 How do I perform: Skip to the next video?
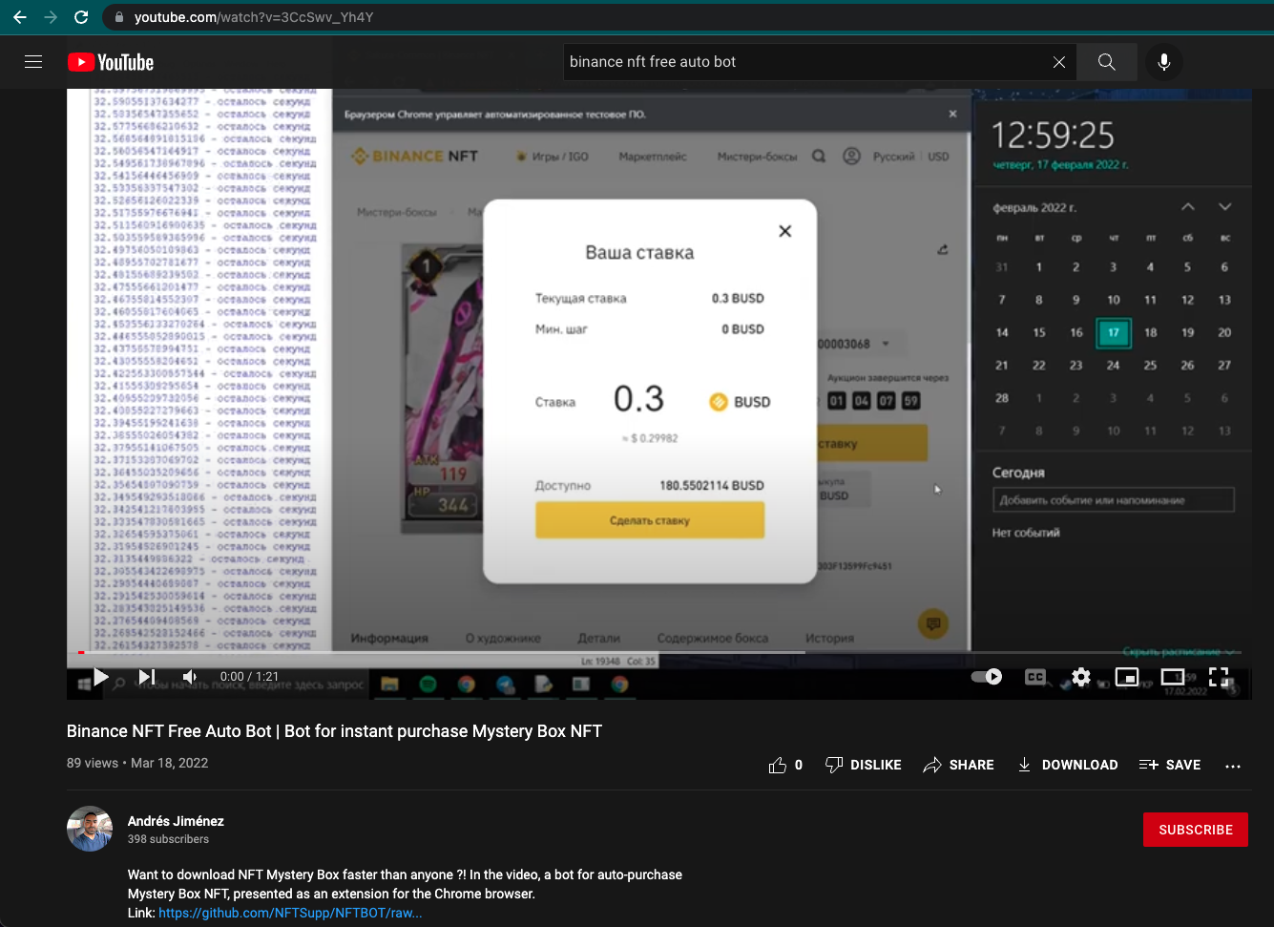[146, 677]
